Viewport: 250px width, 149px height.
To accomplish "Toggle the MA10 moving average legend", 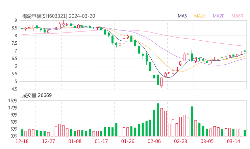I will tap(200, 16).
